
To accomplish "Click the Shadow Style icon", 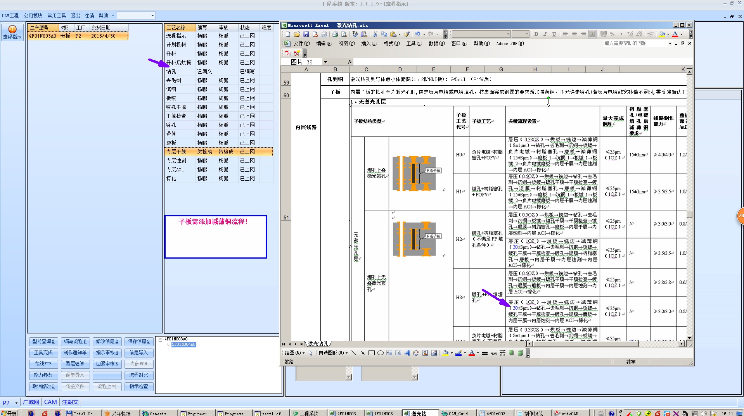I will [512, 353].
